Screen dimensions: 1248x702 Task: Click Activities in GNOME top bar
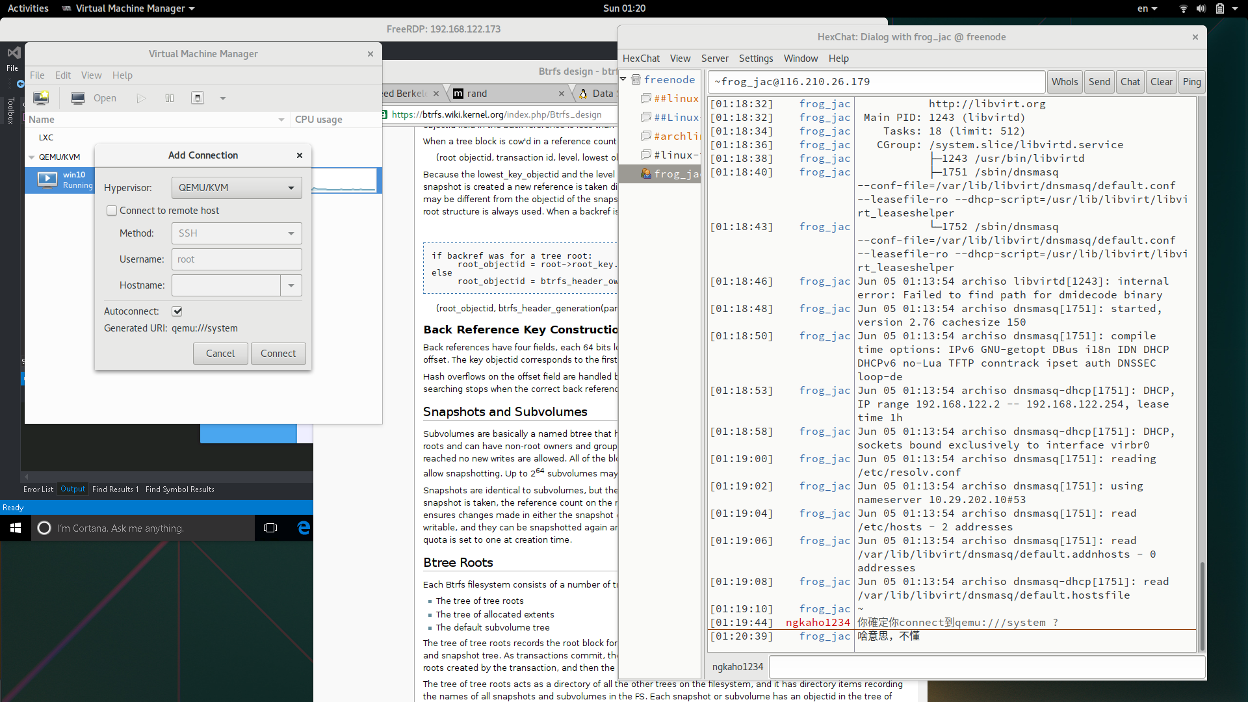pyautogui.click(x=28, y=8)
